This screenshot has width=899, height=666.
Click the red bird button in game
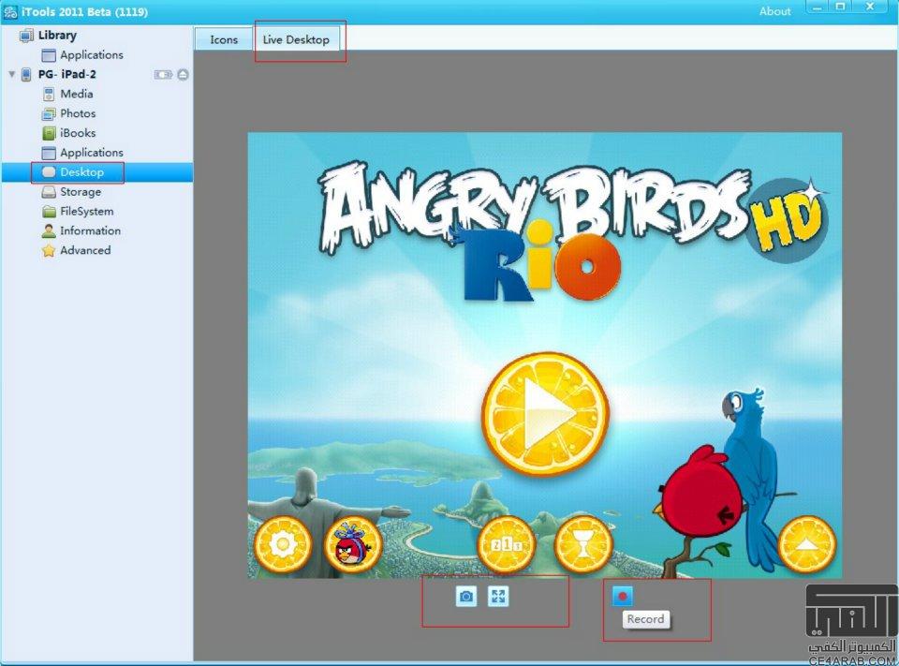(x=353, y=544)
